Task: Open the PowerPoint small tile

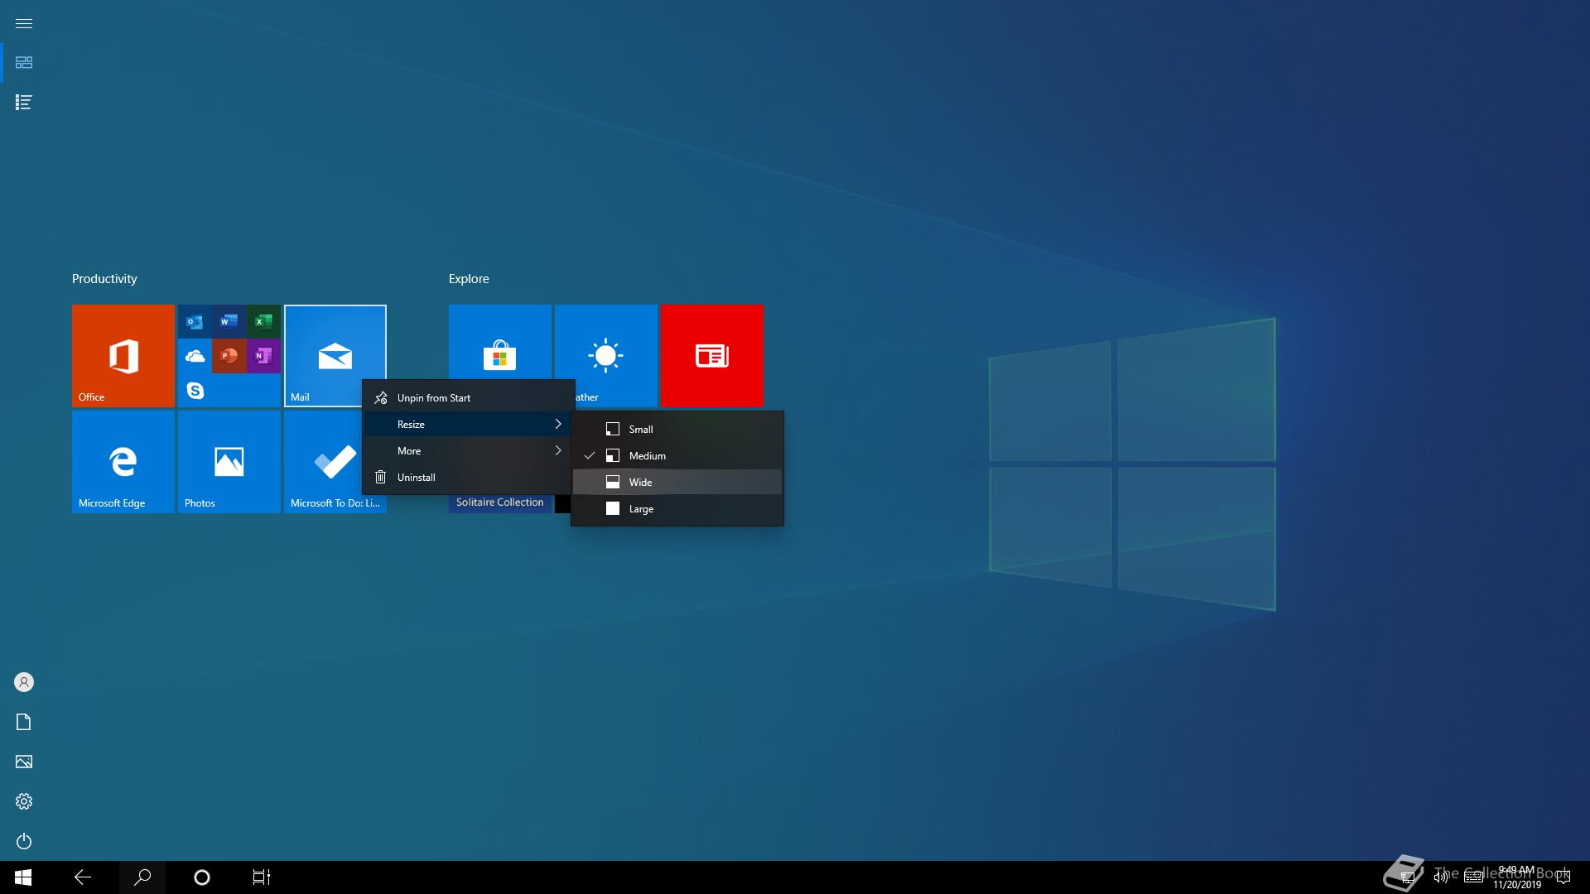Action: tap(229, 356)
